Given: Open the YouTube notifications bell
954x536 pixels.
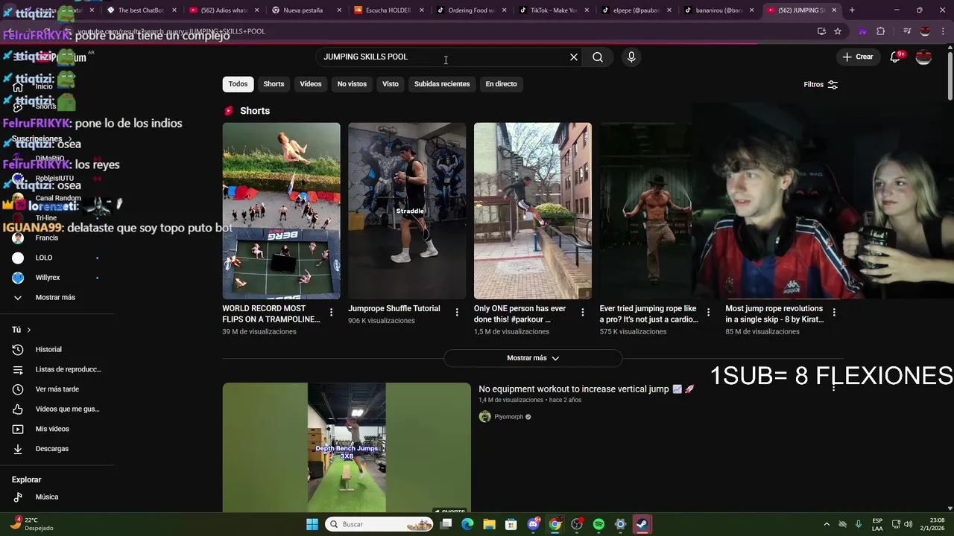Looking at the screenshot, I should pyautogui.click(x=897, y=57).
